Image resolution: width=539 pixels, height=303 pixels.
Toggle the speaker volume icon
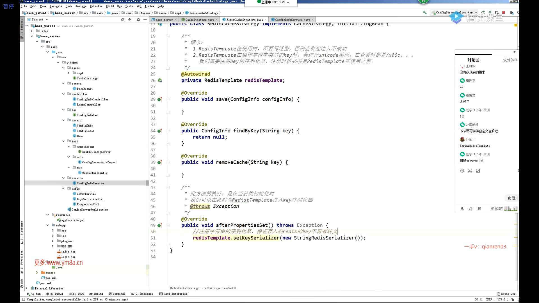tap(471, 209)
